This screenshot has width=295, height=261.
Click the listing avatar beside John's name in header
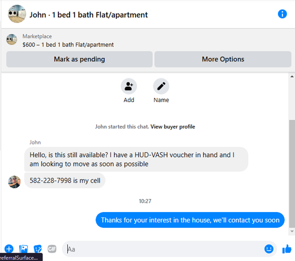(x=17, y=14)
